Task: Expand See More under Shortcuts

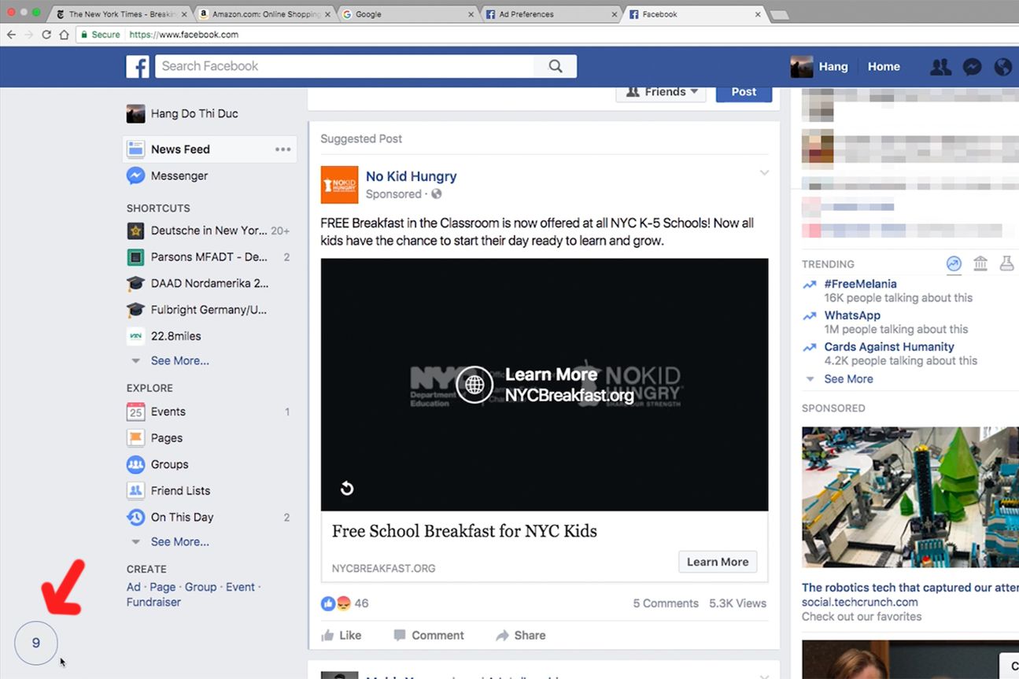Action: tap(179, 360)
